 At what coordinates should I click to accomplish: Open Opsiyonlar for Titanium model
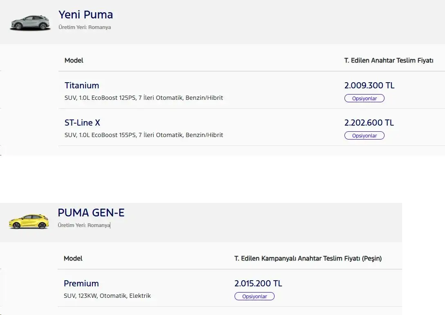point(364,98)
